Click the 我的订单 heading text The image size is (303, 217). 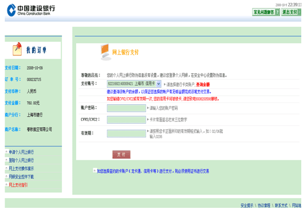(36, 50)
